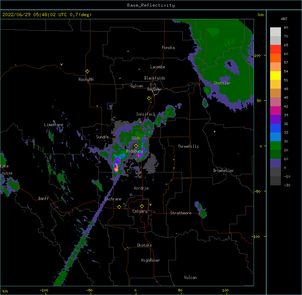Click the Base_Reflectivity title text
Screen dimensions: 302x295
151,5
